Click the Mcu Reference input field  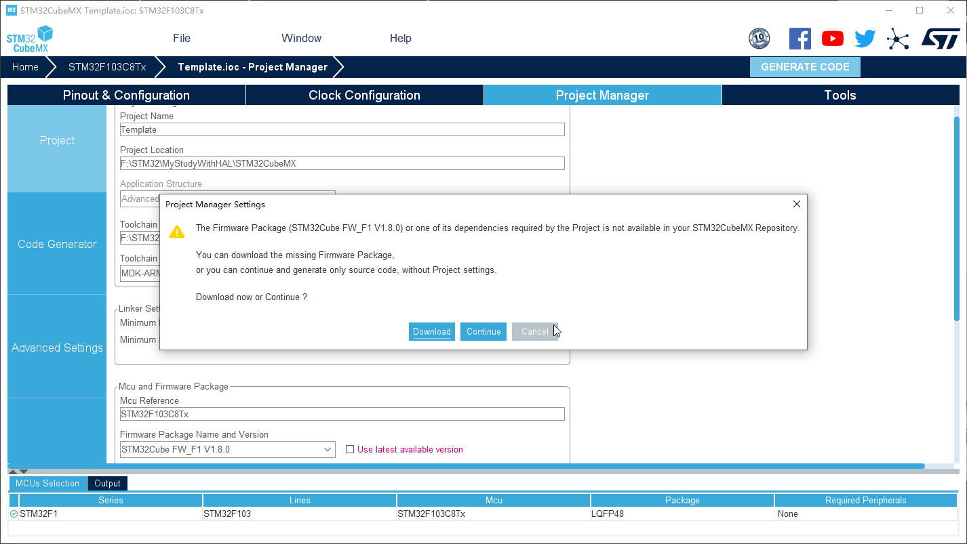pos(342,414)
